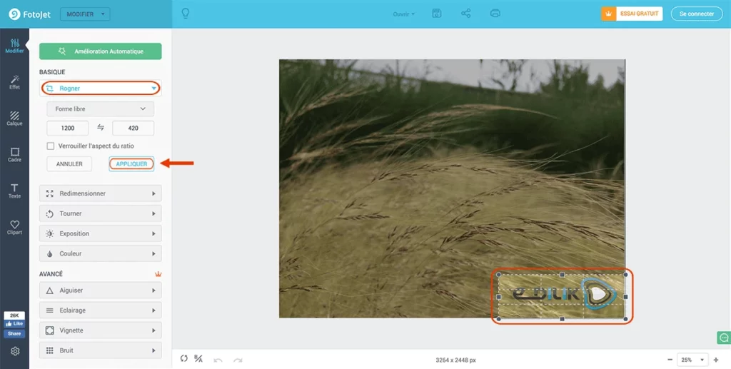731x369 pixels.
Task: Open the Forme libre dropdown
Action: (100, 109)
